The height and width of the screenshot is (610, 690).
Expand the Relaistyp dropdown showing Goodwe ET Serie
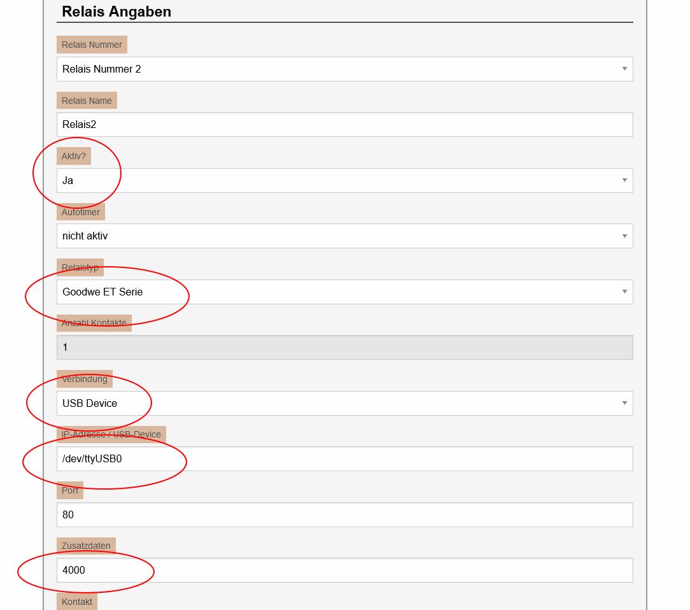[344, 292]
